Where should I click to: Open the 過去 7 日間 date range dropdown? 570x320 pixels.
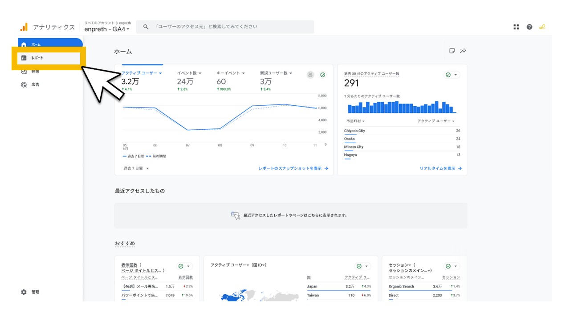pos(136,168)
